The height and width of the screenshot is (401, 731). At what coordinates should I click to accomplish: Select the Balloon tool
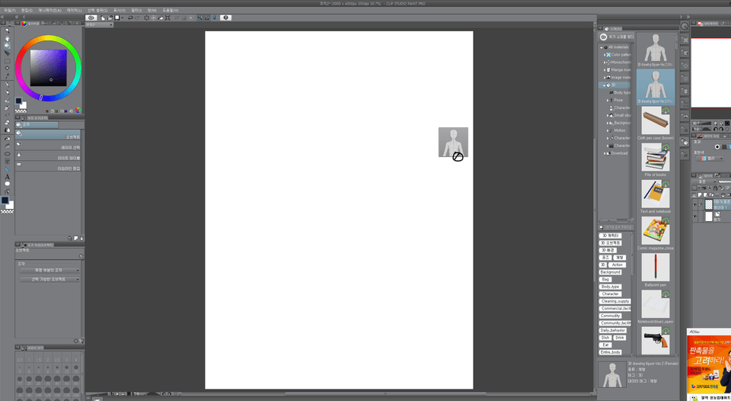click(7, 184)
